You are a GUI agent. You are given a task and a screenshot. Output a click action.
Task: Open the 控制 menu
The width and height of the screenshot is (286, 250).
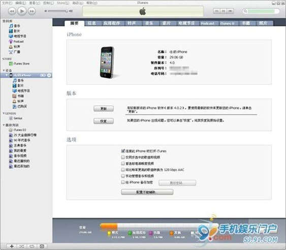pyautogui.click(x=49, y=3)
